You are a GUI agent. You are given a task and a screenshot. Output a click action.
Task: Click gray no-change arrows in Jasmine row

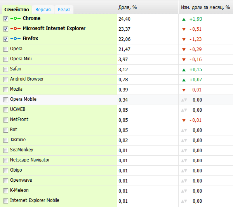point(184,140)
